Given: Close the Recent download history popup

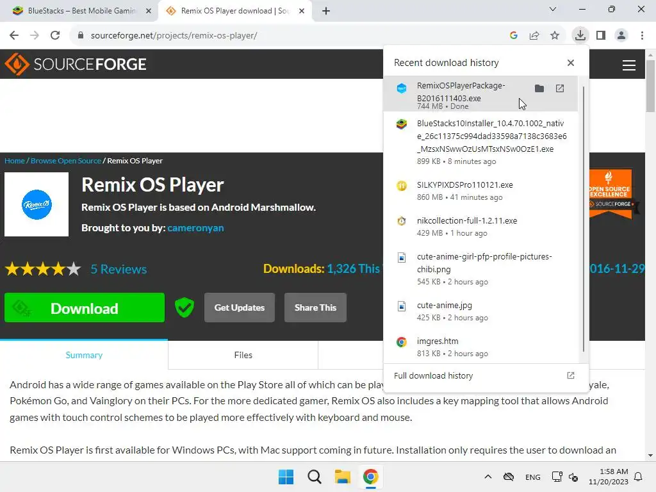Looking at the screenshot, I should coord(571,63).
